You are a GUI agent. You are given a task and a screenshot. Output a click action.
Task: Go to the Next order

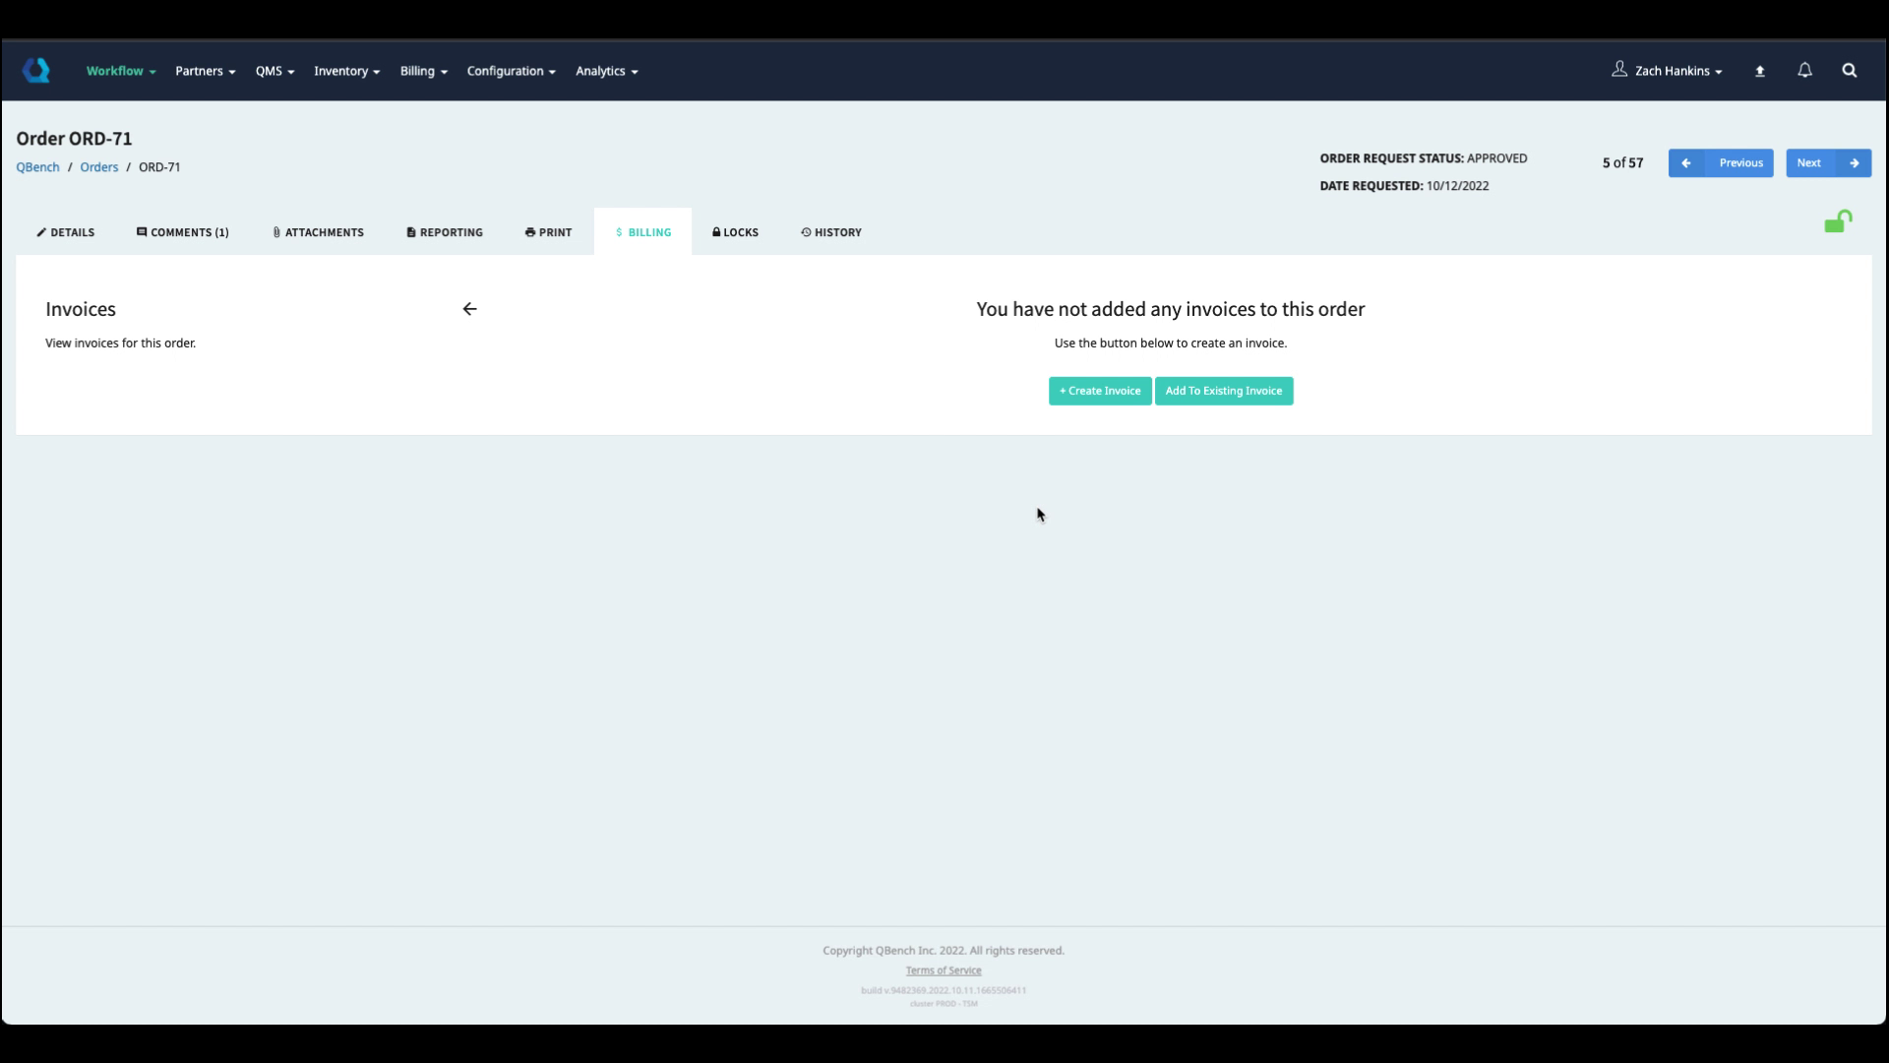[x=1827, y=163]
